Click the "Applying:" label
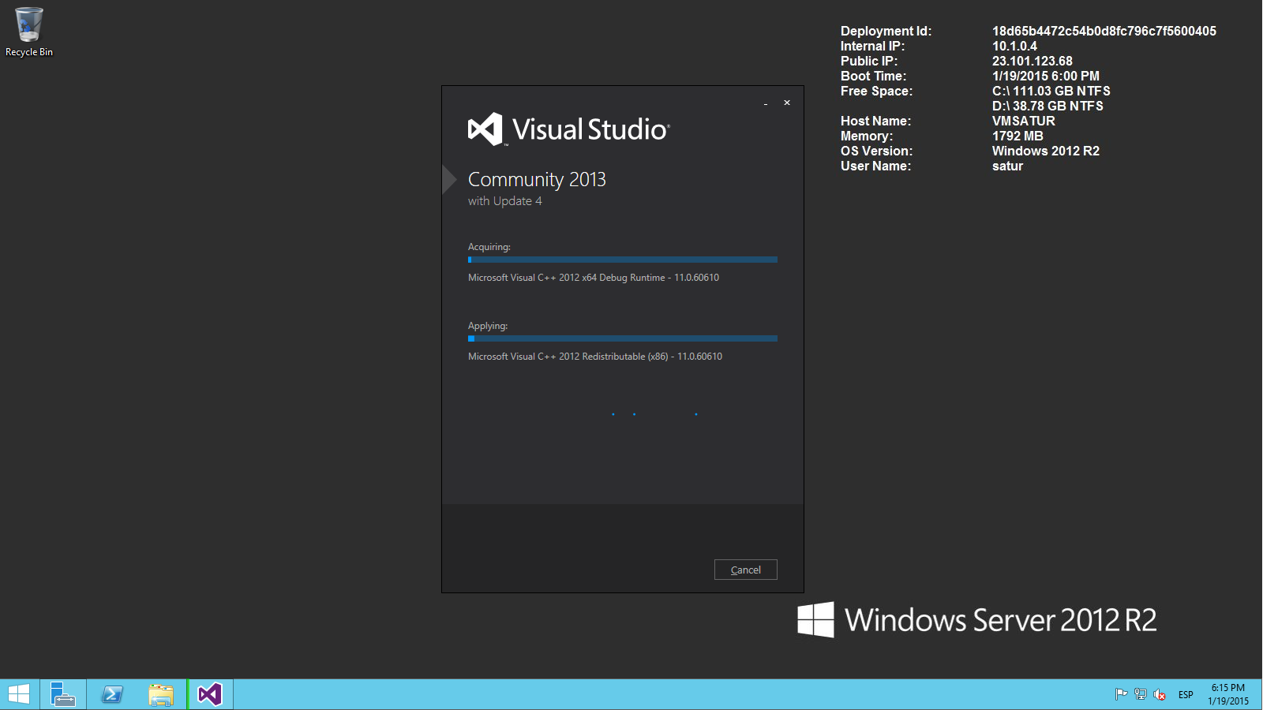Screen dimensions: 1263x710 click(488, 326)
